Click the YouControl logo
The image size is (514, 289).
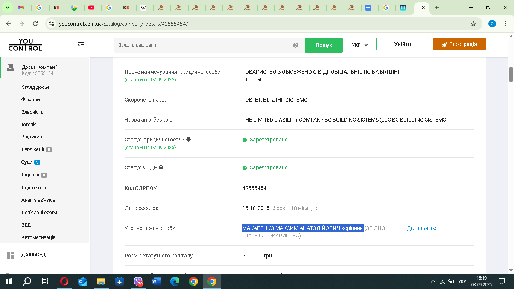(x=25, y=45)
